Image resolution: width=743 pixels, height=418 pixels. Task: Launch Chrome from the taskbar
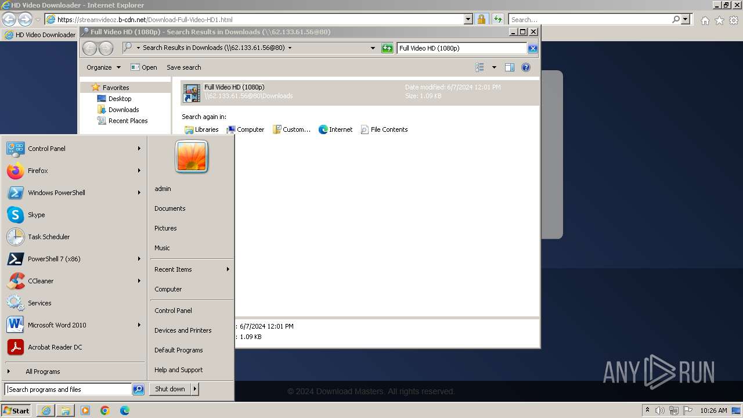coord(105,410)
